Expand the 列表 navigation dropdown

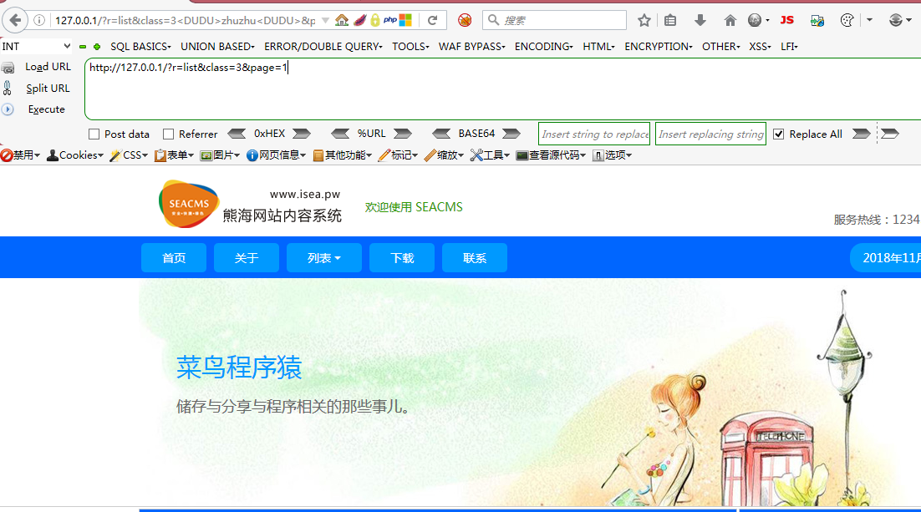tap(324, 257)
